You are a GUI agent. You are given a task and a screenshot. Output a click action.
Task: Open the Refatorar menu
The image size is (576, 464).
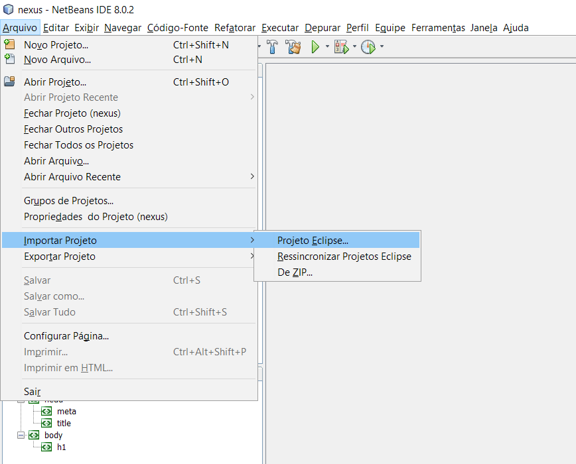point(235,28)
